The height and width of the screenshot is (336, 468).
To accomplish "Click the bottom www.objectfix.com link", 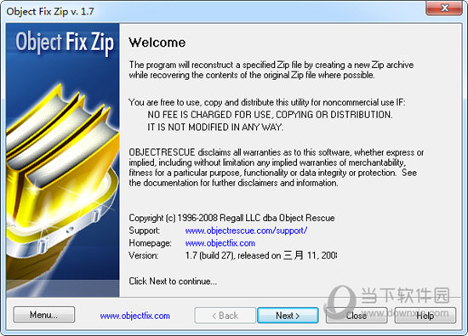I will point(135,316).
